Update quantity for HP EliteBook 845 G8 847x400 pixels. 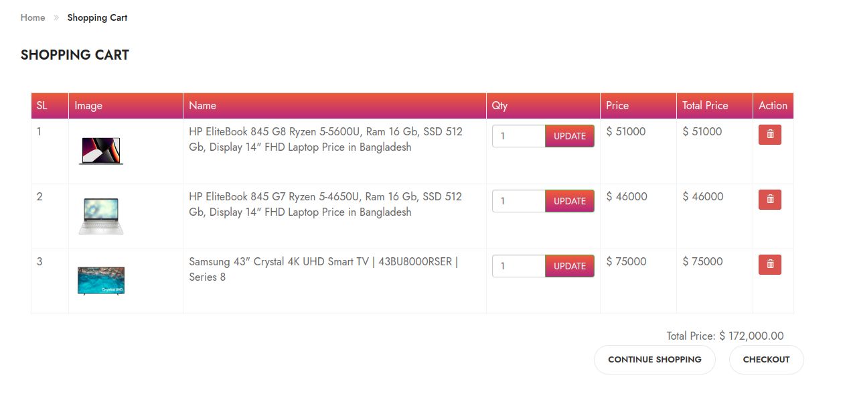pos(569,136)
